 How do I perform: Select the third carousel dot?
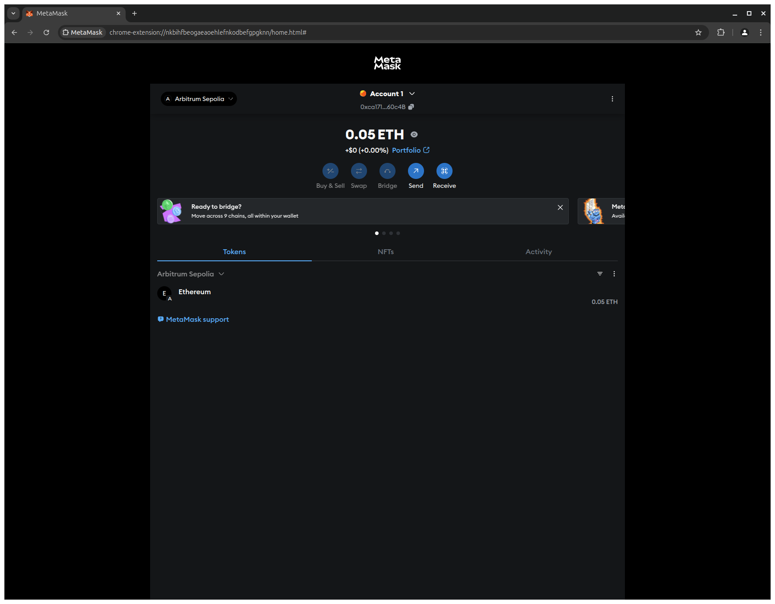(x=391, y=233)
